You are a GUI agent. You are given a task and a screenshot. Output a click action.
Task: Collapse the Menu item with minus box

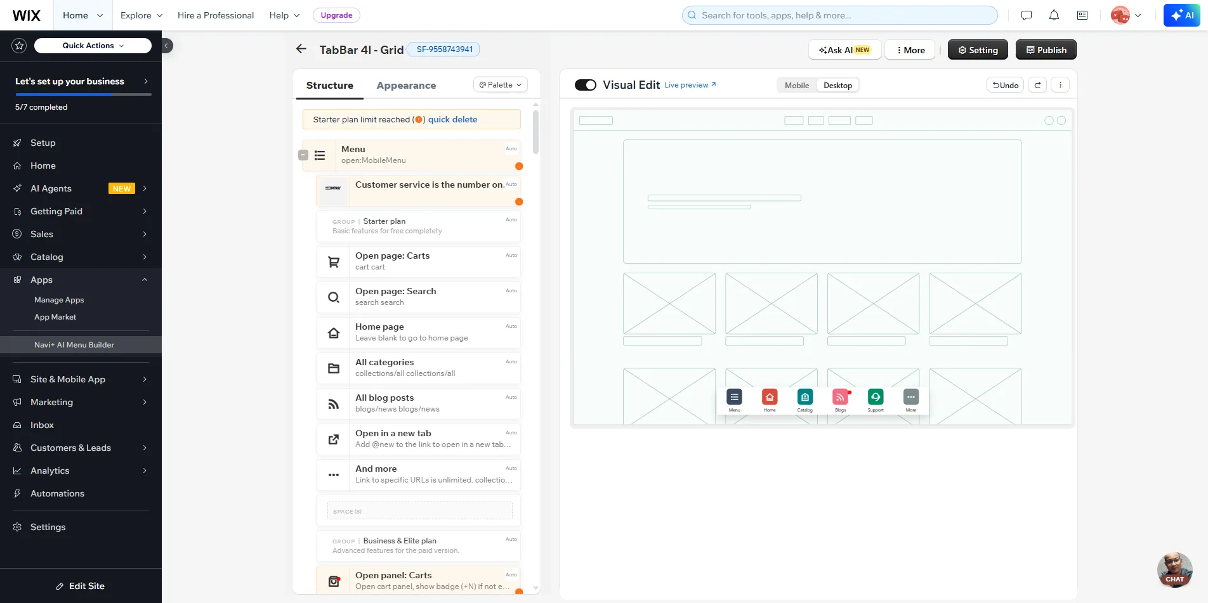(x=303, y=155)
